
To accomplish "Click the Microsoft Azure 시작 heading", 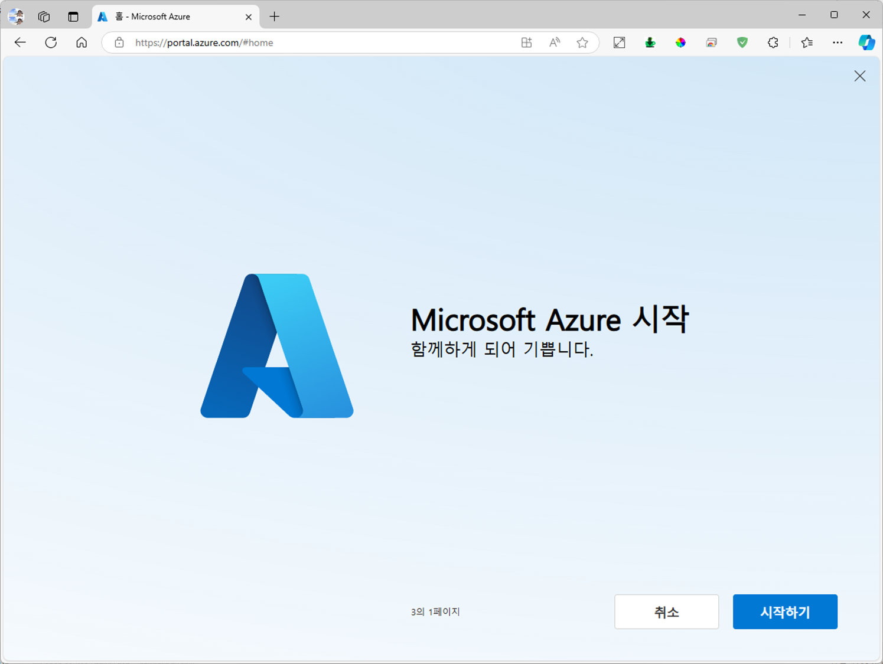I will point(550,319).
